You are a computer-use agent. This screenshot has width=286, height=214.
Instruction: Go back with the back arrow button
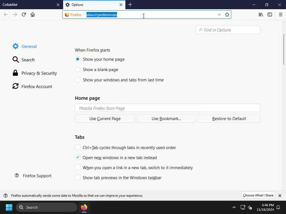6,14
